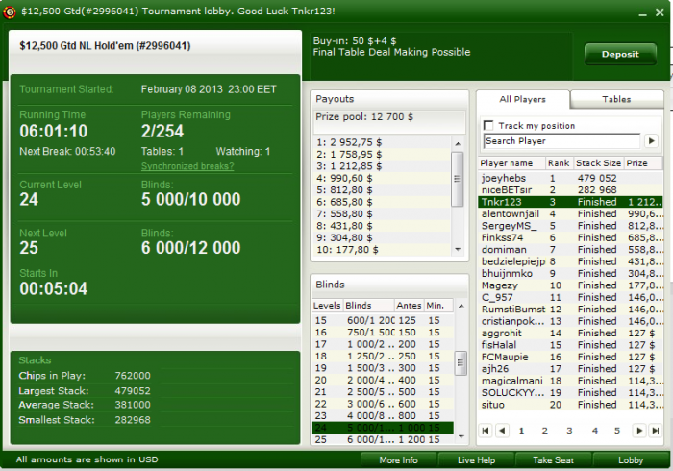
Task: Select player FCMaupie row
Action: tap(570, 357)
